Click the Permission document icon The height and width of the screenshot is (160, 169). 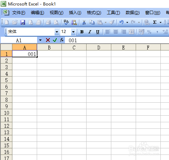click(x=31, y=22)
